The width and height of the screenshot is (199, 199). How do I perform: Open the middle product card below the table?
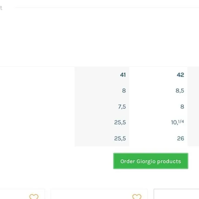99,194
